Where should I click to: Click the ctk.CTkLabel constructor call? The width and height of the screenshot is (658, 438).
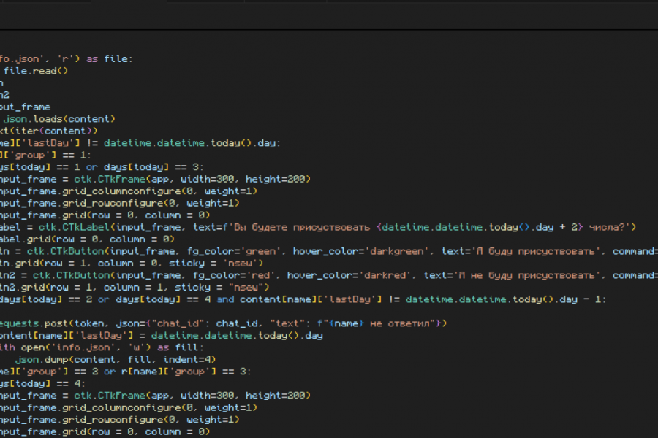pyautogui.click(x=337, y=228)
